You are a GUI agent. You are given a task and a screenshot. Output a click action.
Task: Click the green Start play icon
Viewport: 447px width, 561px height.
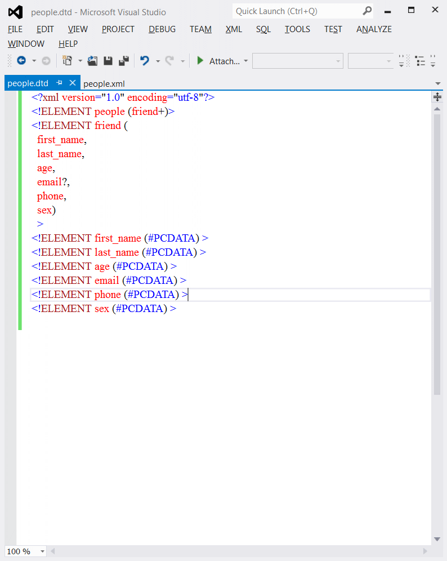click(200, 60)
